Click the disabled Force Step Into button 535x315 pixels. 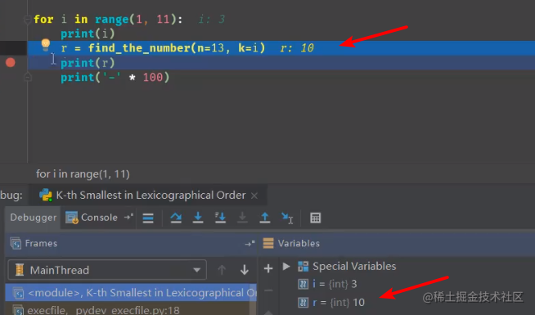pyautogui.click(x=242, y=218)
